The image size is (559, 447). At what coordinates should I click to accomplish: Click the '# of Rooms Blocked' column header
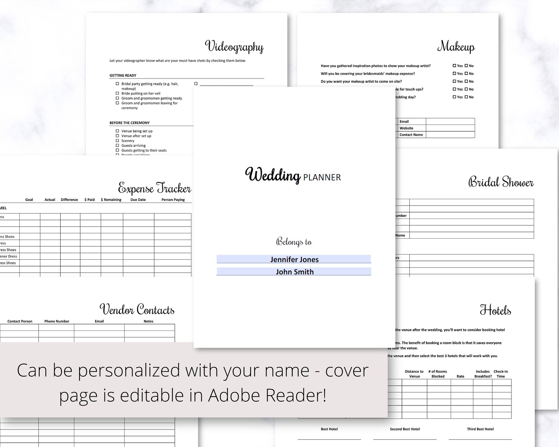tap(438, 374)
